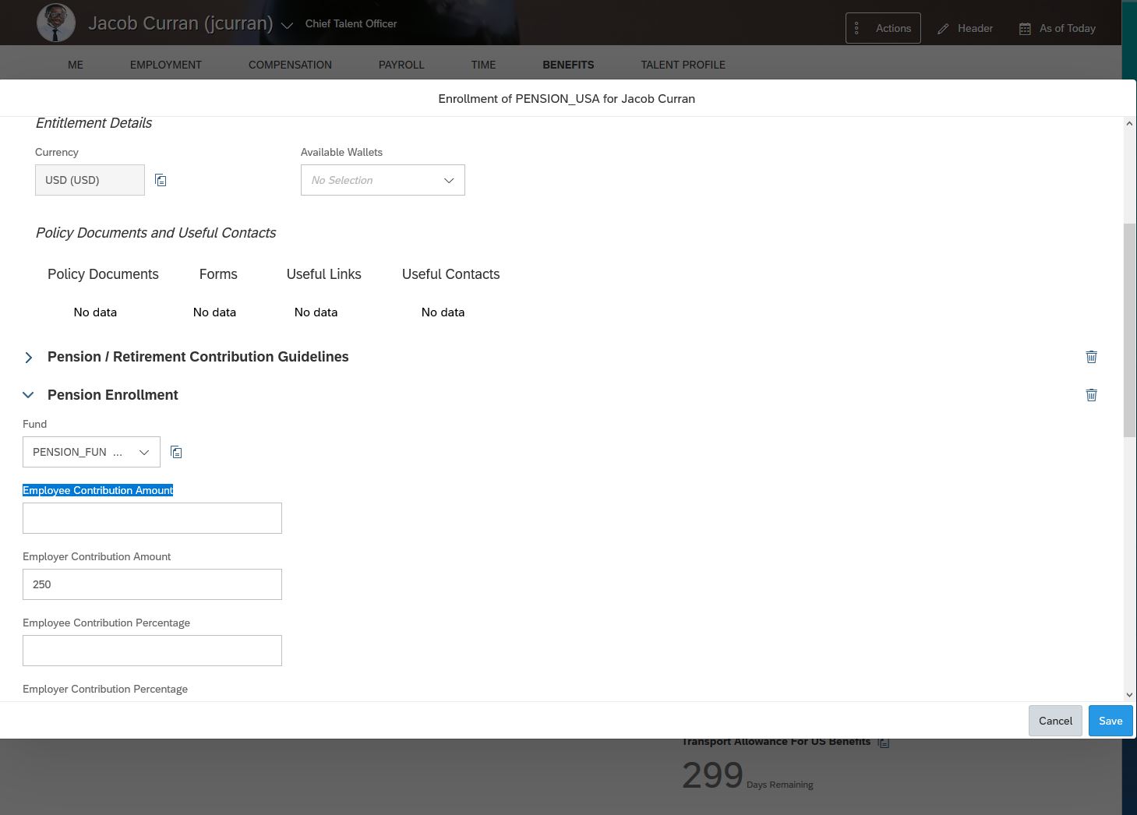The image size is (1137, 815).
Task: Expand dropdown chevron next to Jacob Curran name
Action: tap(287, 26)
